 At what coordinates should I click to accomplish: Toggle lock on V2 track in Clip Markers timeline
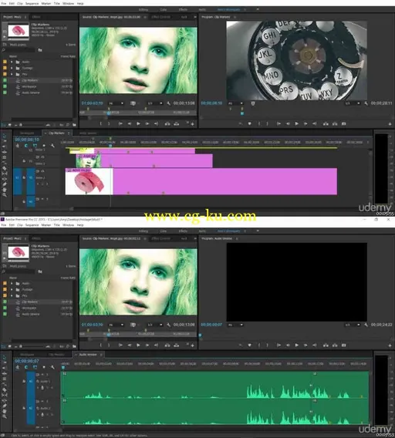click(24, 161)
